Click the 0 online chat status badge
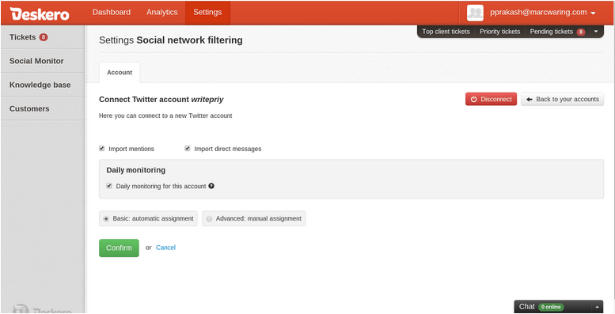This screenshot has height=314, width=615. tap(551, 307)
